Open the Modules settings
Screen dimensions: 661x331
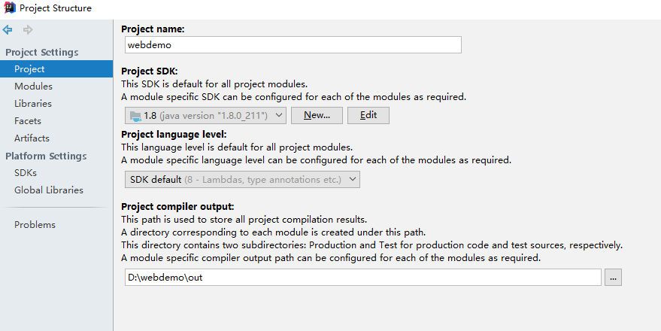[x=33, y=87]
